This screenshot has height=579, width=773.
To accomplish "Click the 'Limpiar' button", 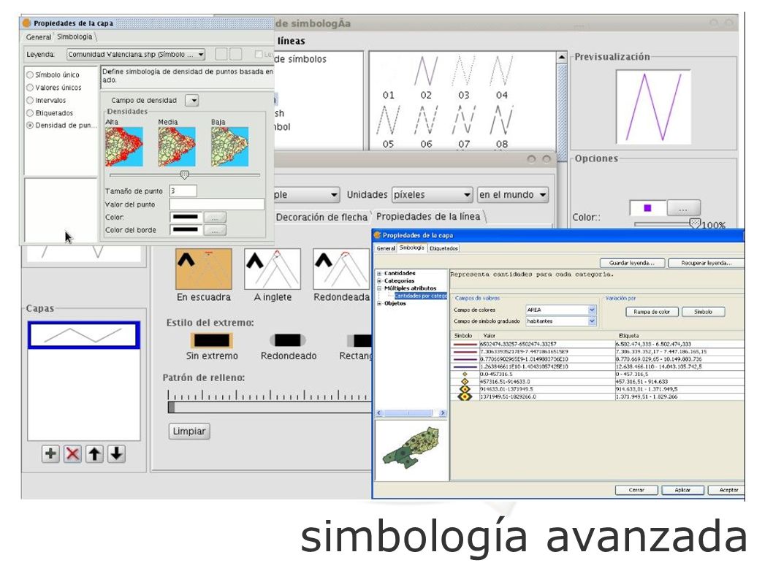I will (189, 432).
